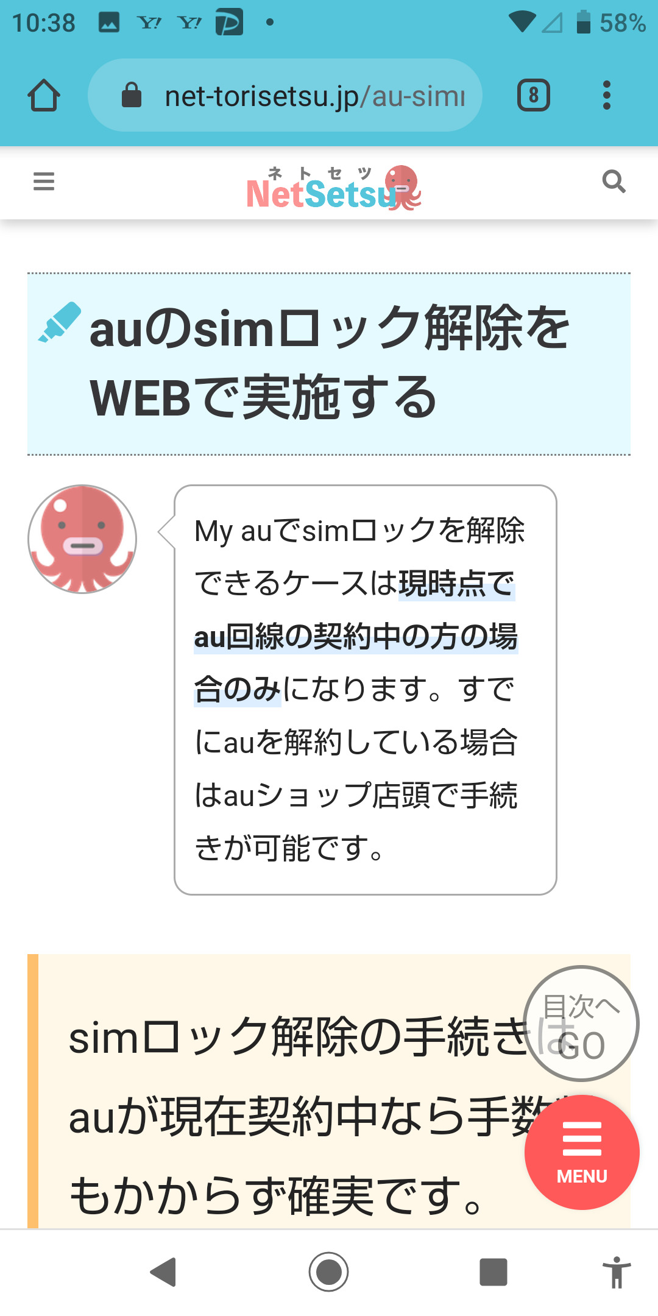The width and height of the screenshot is (658, 1316).
Task: Tap the browser home icon
Action: coord(44,96)
